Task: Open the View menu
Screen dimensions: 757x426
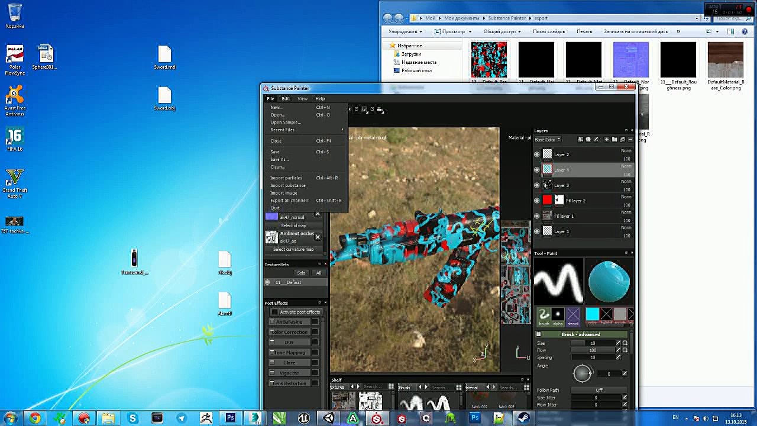Action: tap(302, 98)
